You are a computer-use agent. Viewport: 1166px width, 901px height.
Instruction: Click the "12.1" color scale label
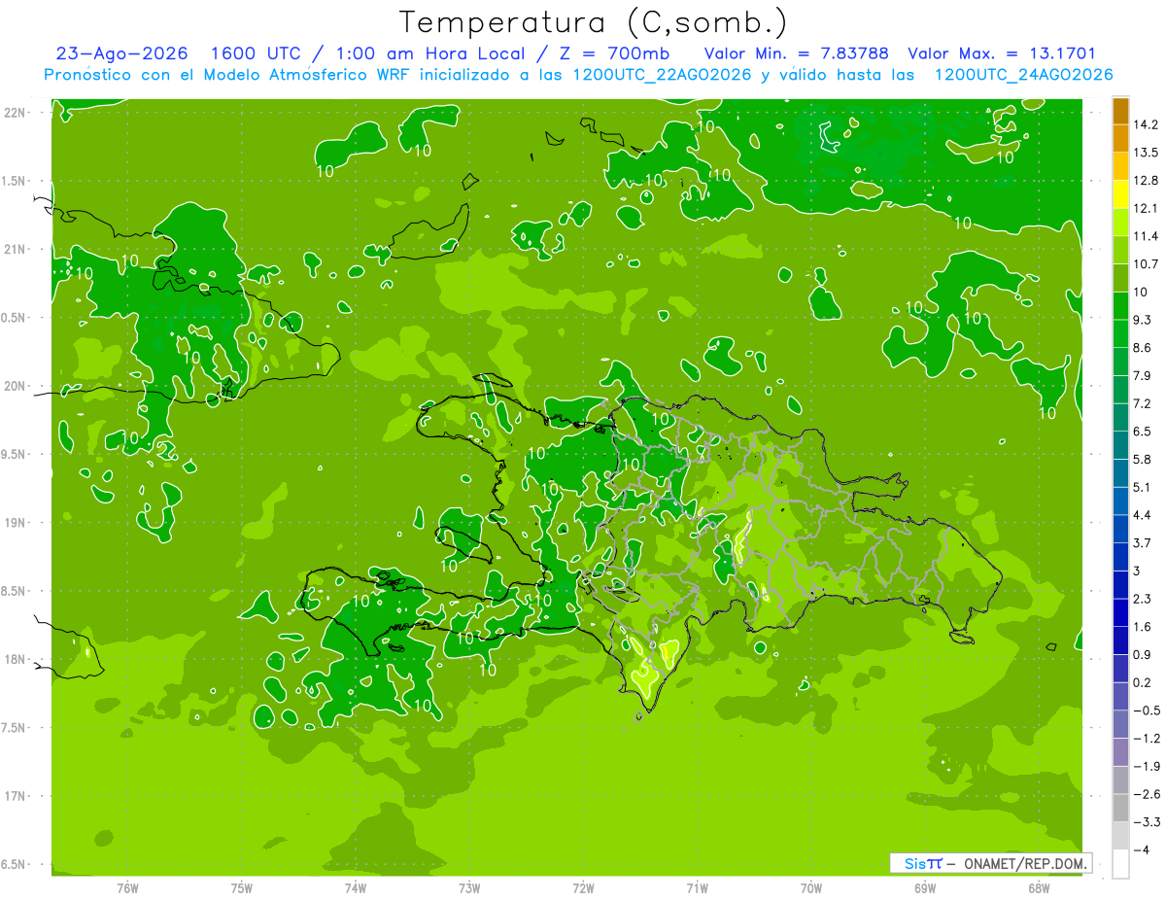point(1148,208)
